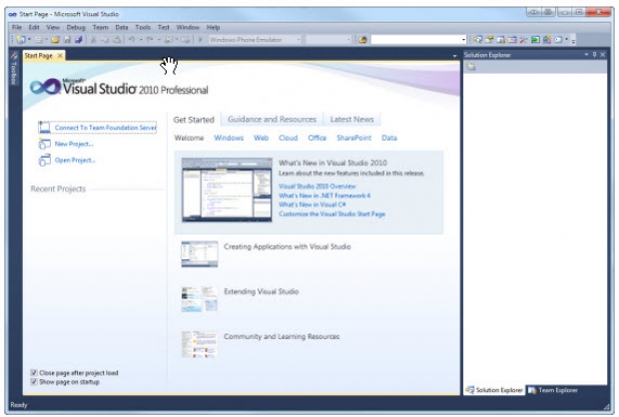
Task: Open the Visual Studio 2010 Overview link
Action: [316, 187]
